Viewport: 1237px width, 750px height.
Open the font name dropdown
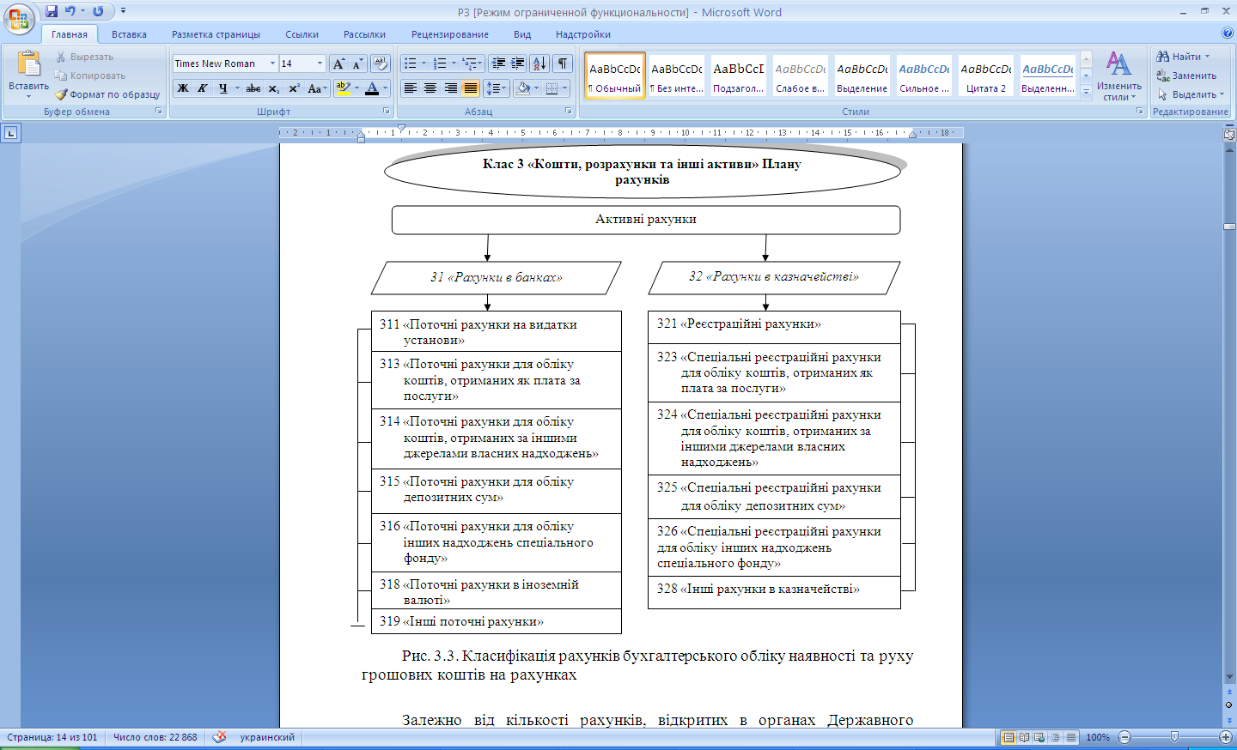(272, 64)
